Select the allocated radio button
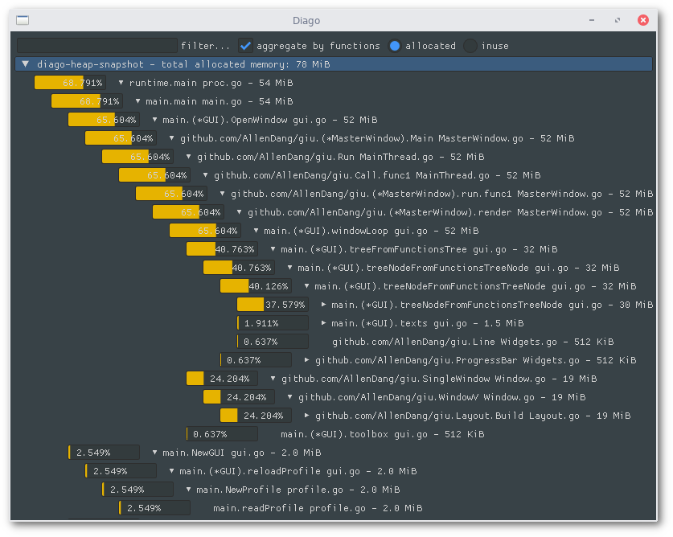 [395, 46]
